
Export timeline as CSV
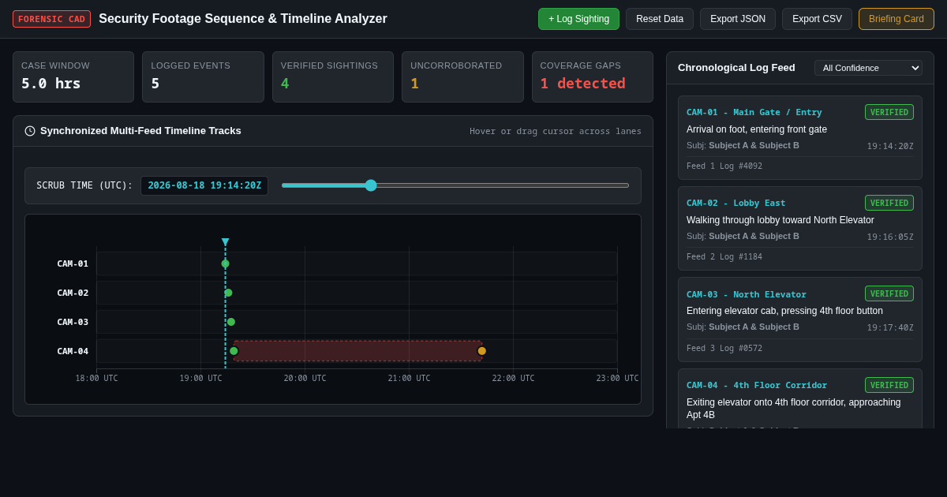click(x=817, y=19)
